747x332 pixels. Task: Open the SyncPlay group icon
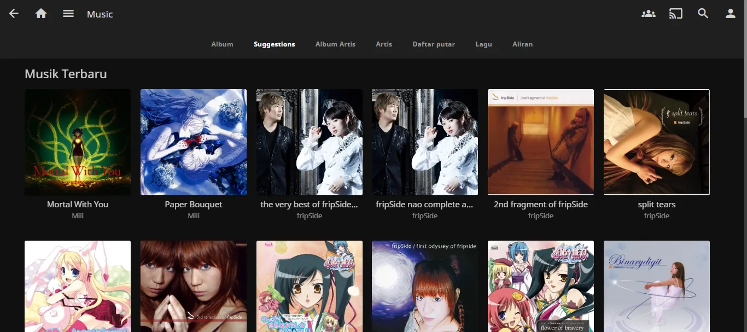pos(649,14)
